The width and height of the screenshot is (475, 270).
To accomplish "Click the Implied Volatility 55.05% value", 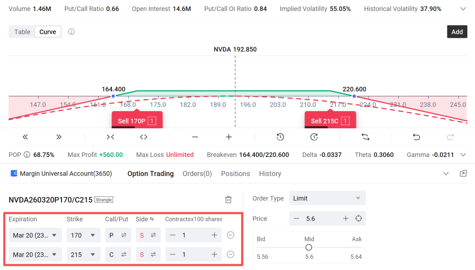I will [340, 9].
